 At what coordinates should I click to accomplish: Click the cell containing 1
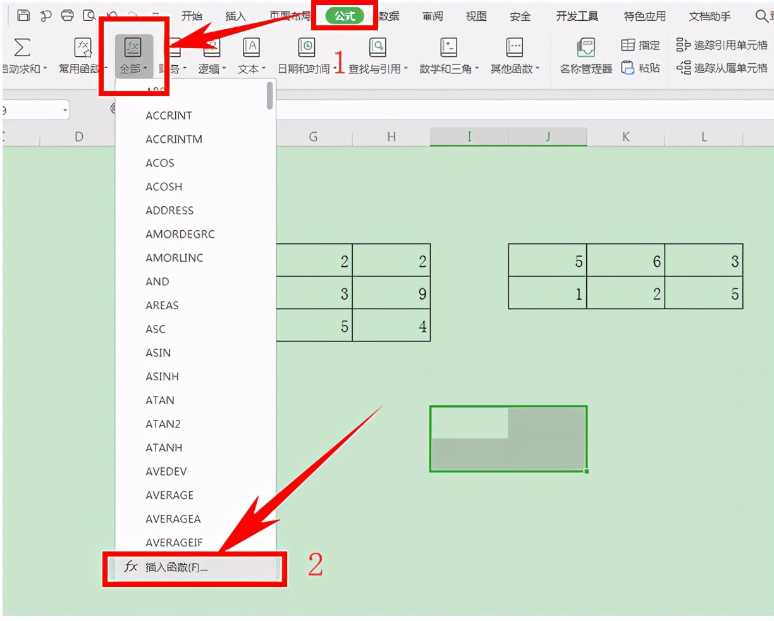coord(548,293)
